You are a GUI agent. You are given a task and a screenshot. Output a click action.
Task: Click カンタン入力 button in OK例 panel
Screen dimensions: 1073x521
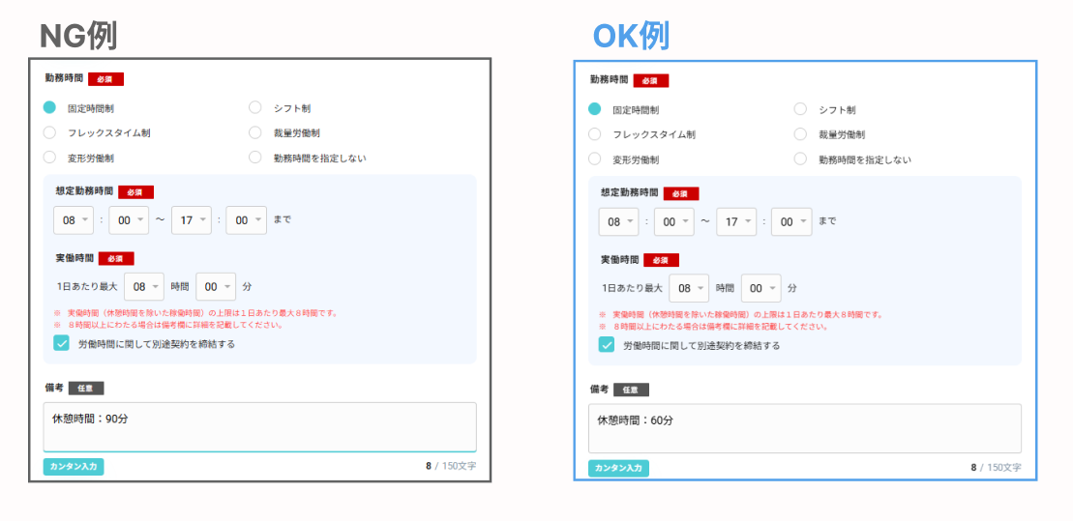point(618,469)
